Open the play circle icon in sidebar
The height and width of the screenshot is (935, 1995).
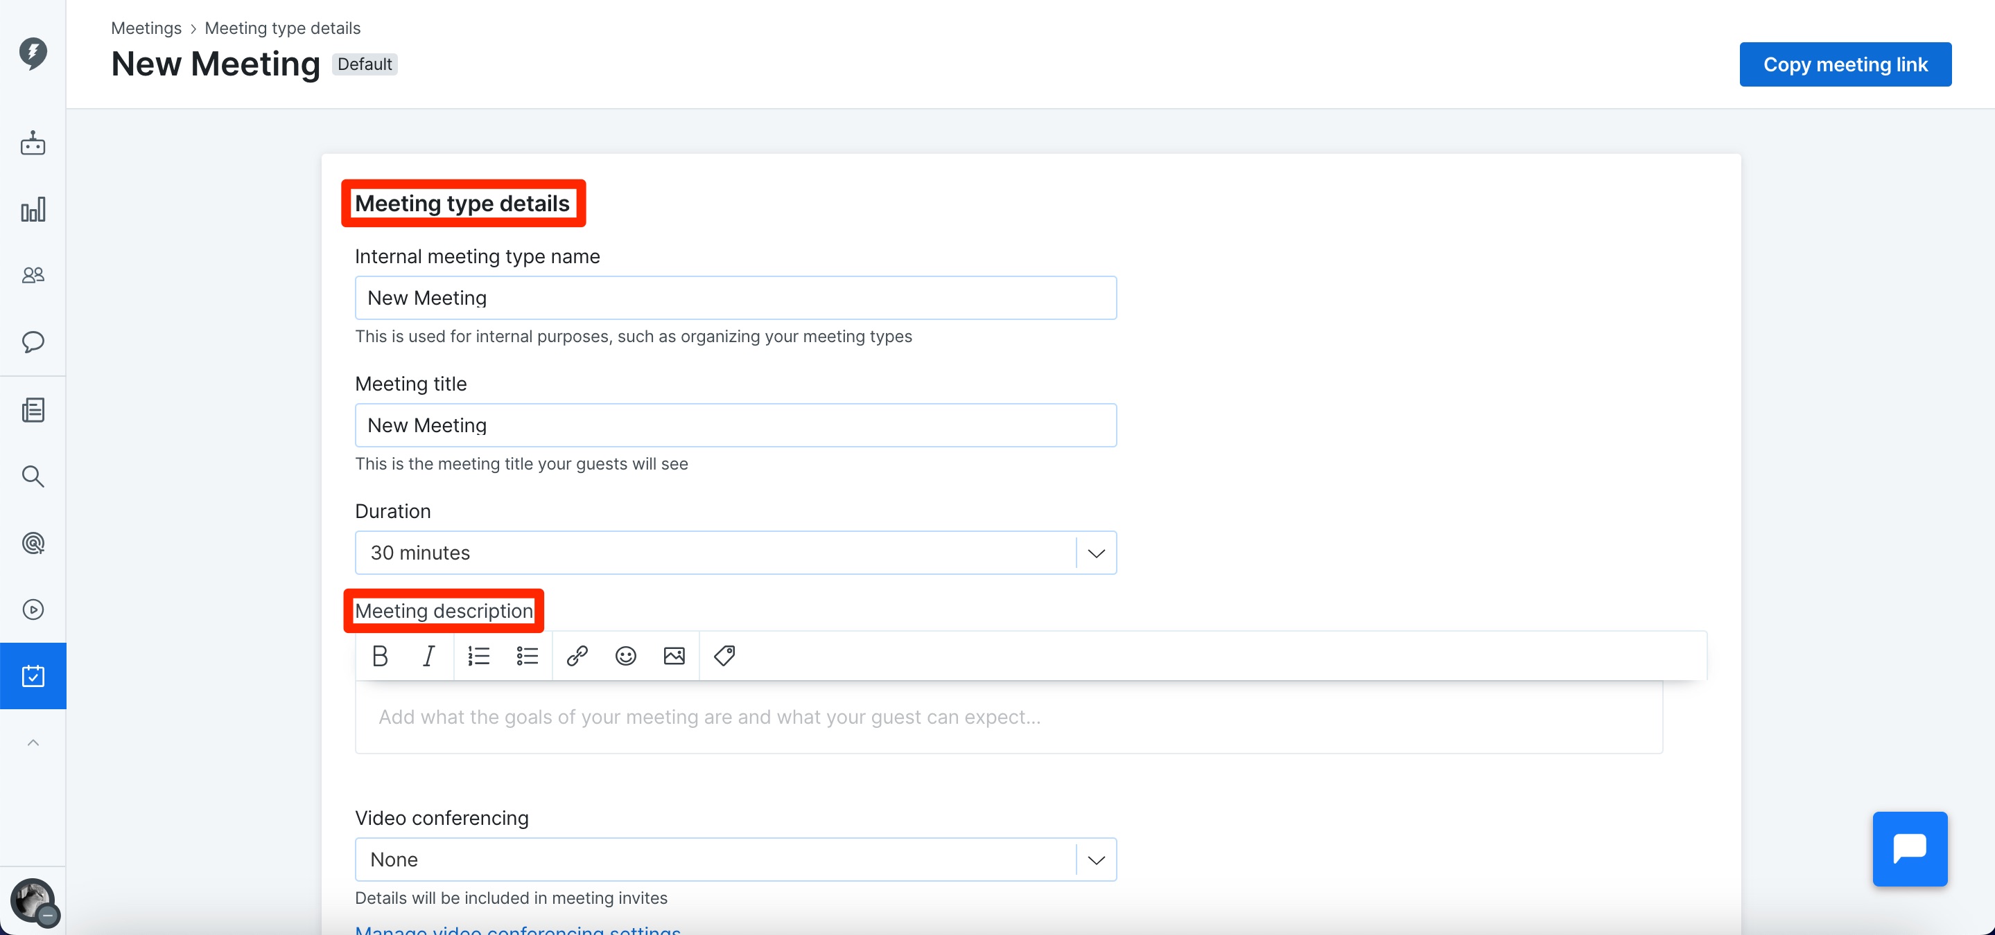(x=33, y=609)
